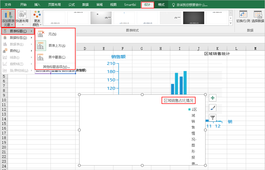Select the diagonal-striped chart style thumbnail
This screenshot has height=170, width=265.
171,18
